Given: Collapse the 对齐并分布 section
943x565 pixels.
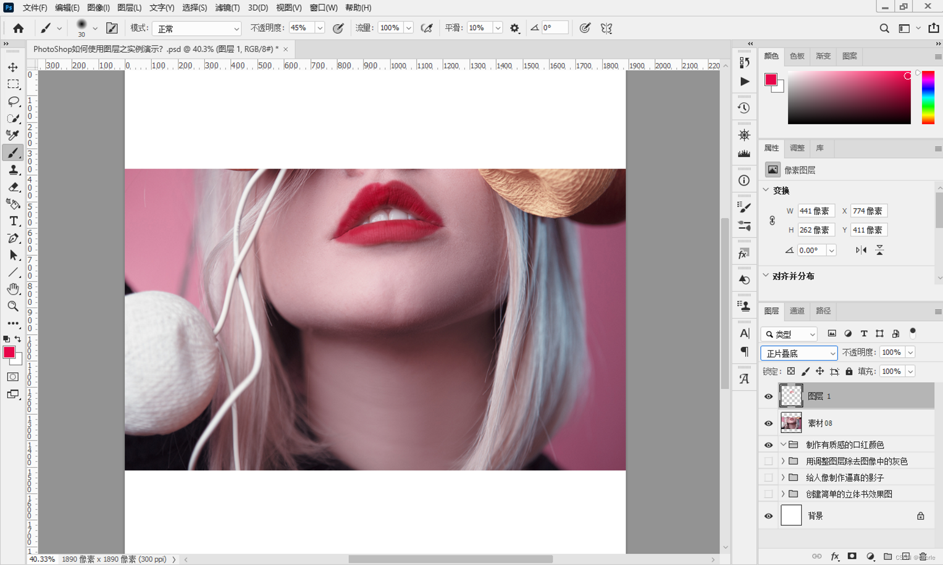Looking at the screenshot, I should 766,276.
